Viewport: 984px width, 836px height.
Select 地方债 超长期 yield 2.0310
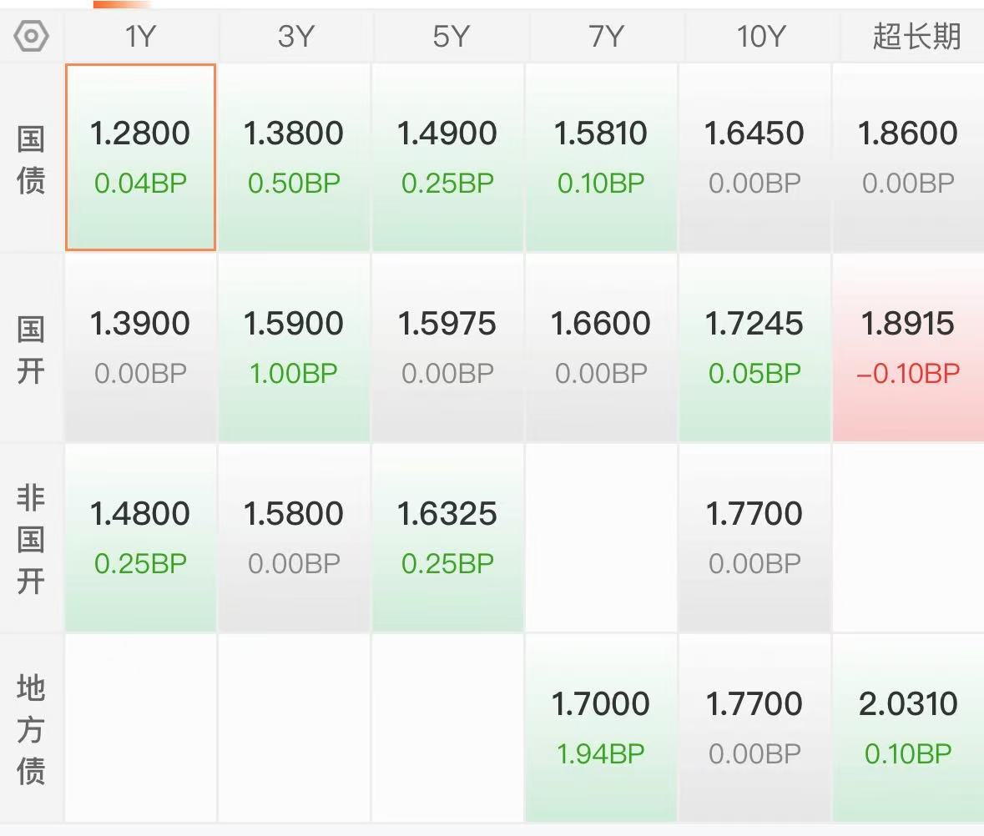[908, 728]
